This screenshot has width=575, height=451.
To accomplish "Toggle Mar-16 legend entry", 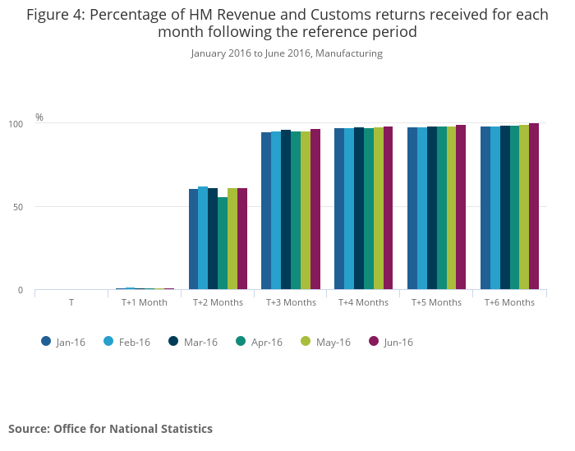I will coord(193,342).
